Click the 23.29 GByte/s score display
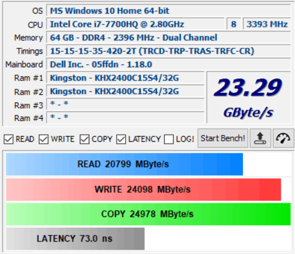The height and width of the screenshot is (254, 295). tap(249, 97)
